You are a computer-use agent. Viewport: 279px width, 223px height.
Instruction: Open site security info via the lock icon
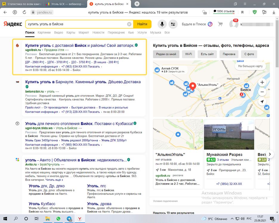[33, 12]
